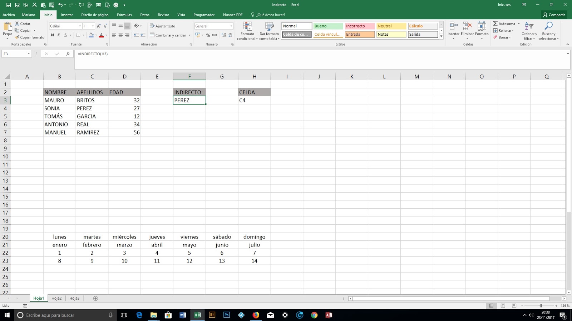Open Photoshop from the taskbar
Image resolution: width=572 pixels, height=321 pixels.
[227, 315]
